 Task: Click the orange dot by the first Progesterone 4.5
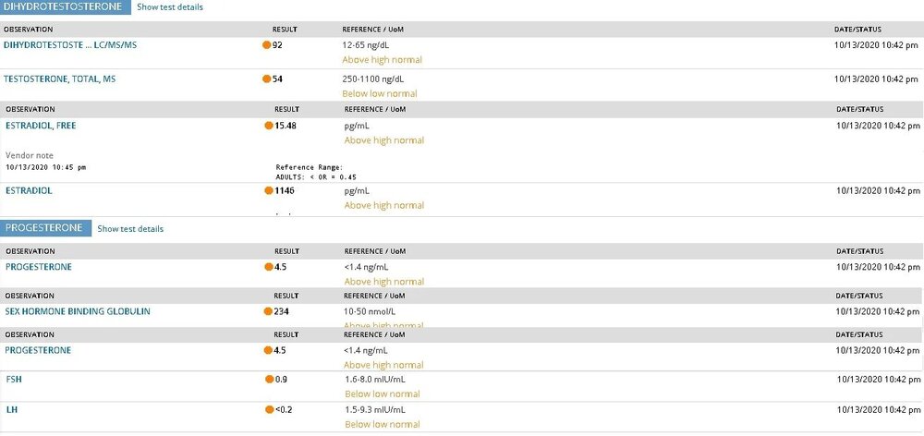[x=269, y=267]
